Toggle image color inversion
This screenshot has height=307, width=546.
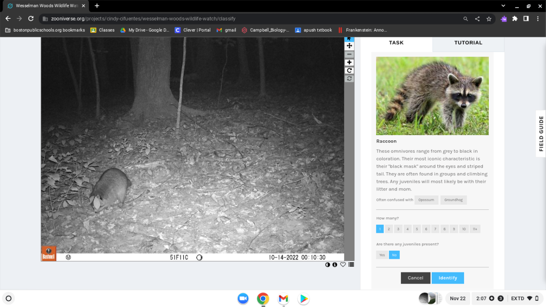[328, 265]
